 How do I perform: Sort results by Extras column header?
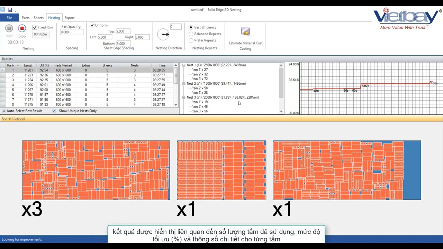[x=86, y=65]
